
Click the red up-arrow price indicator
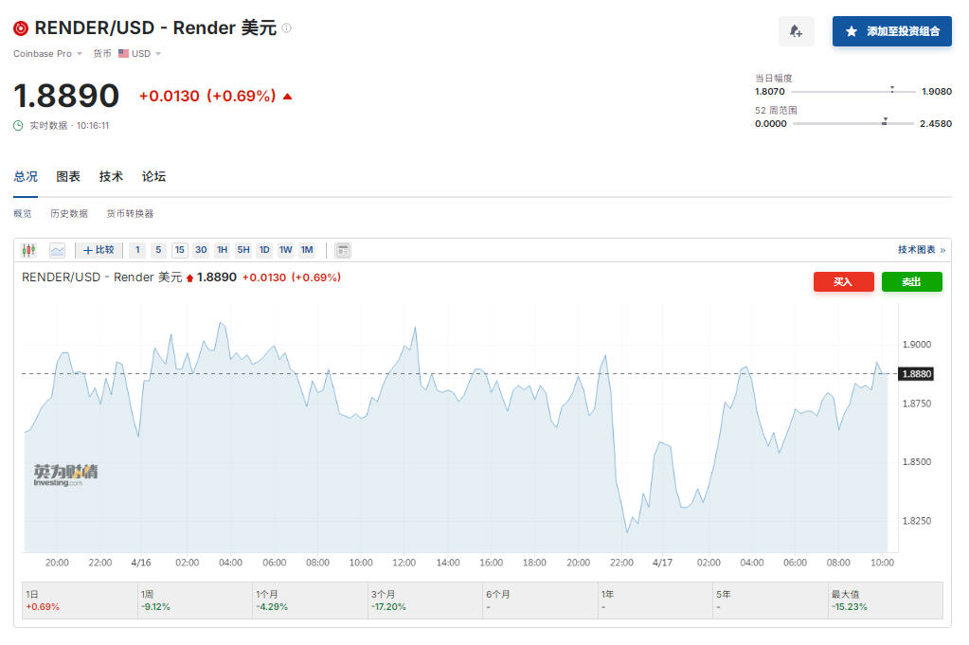pyautogui.click(x=287, y=97)
